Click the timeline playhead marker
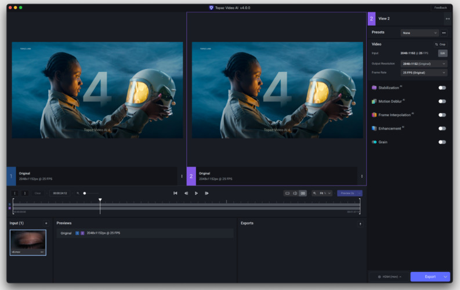Screen dimensions: 460x290 coord(100,200)
